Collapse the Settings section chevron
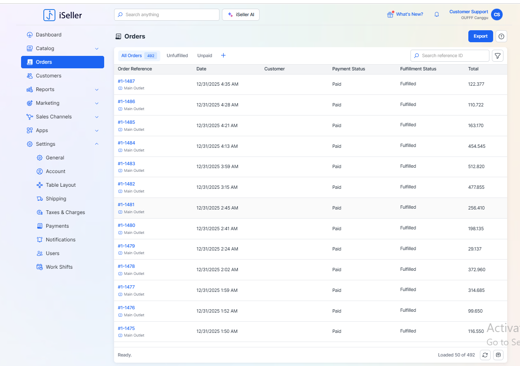The height and width of the screenshot is (366, 520). (97, 144)
